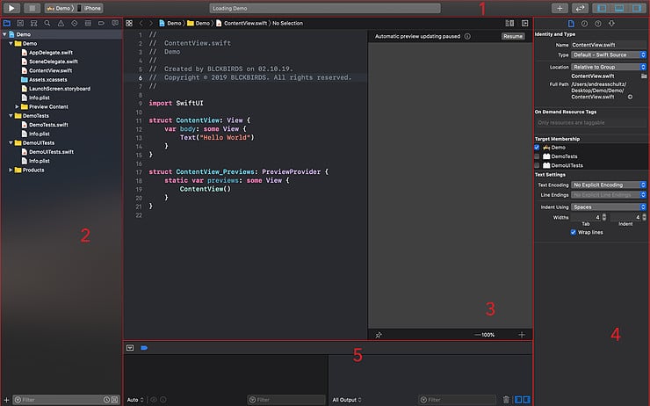Uncheck the Demo target membership checkbox
The height and width of the screenshot is (406, 650).
[538, 148]
